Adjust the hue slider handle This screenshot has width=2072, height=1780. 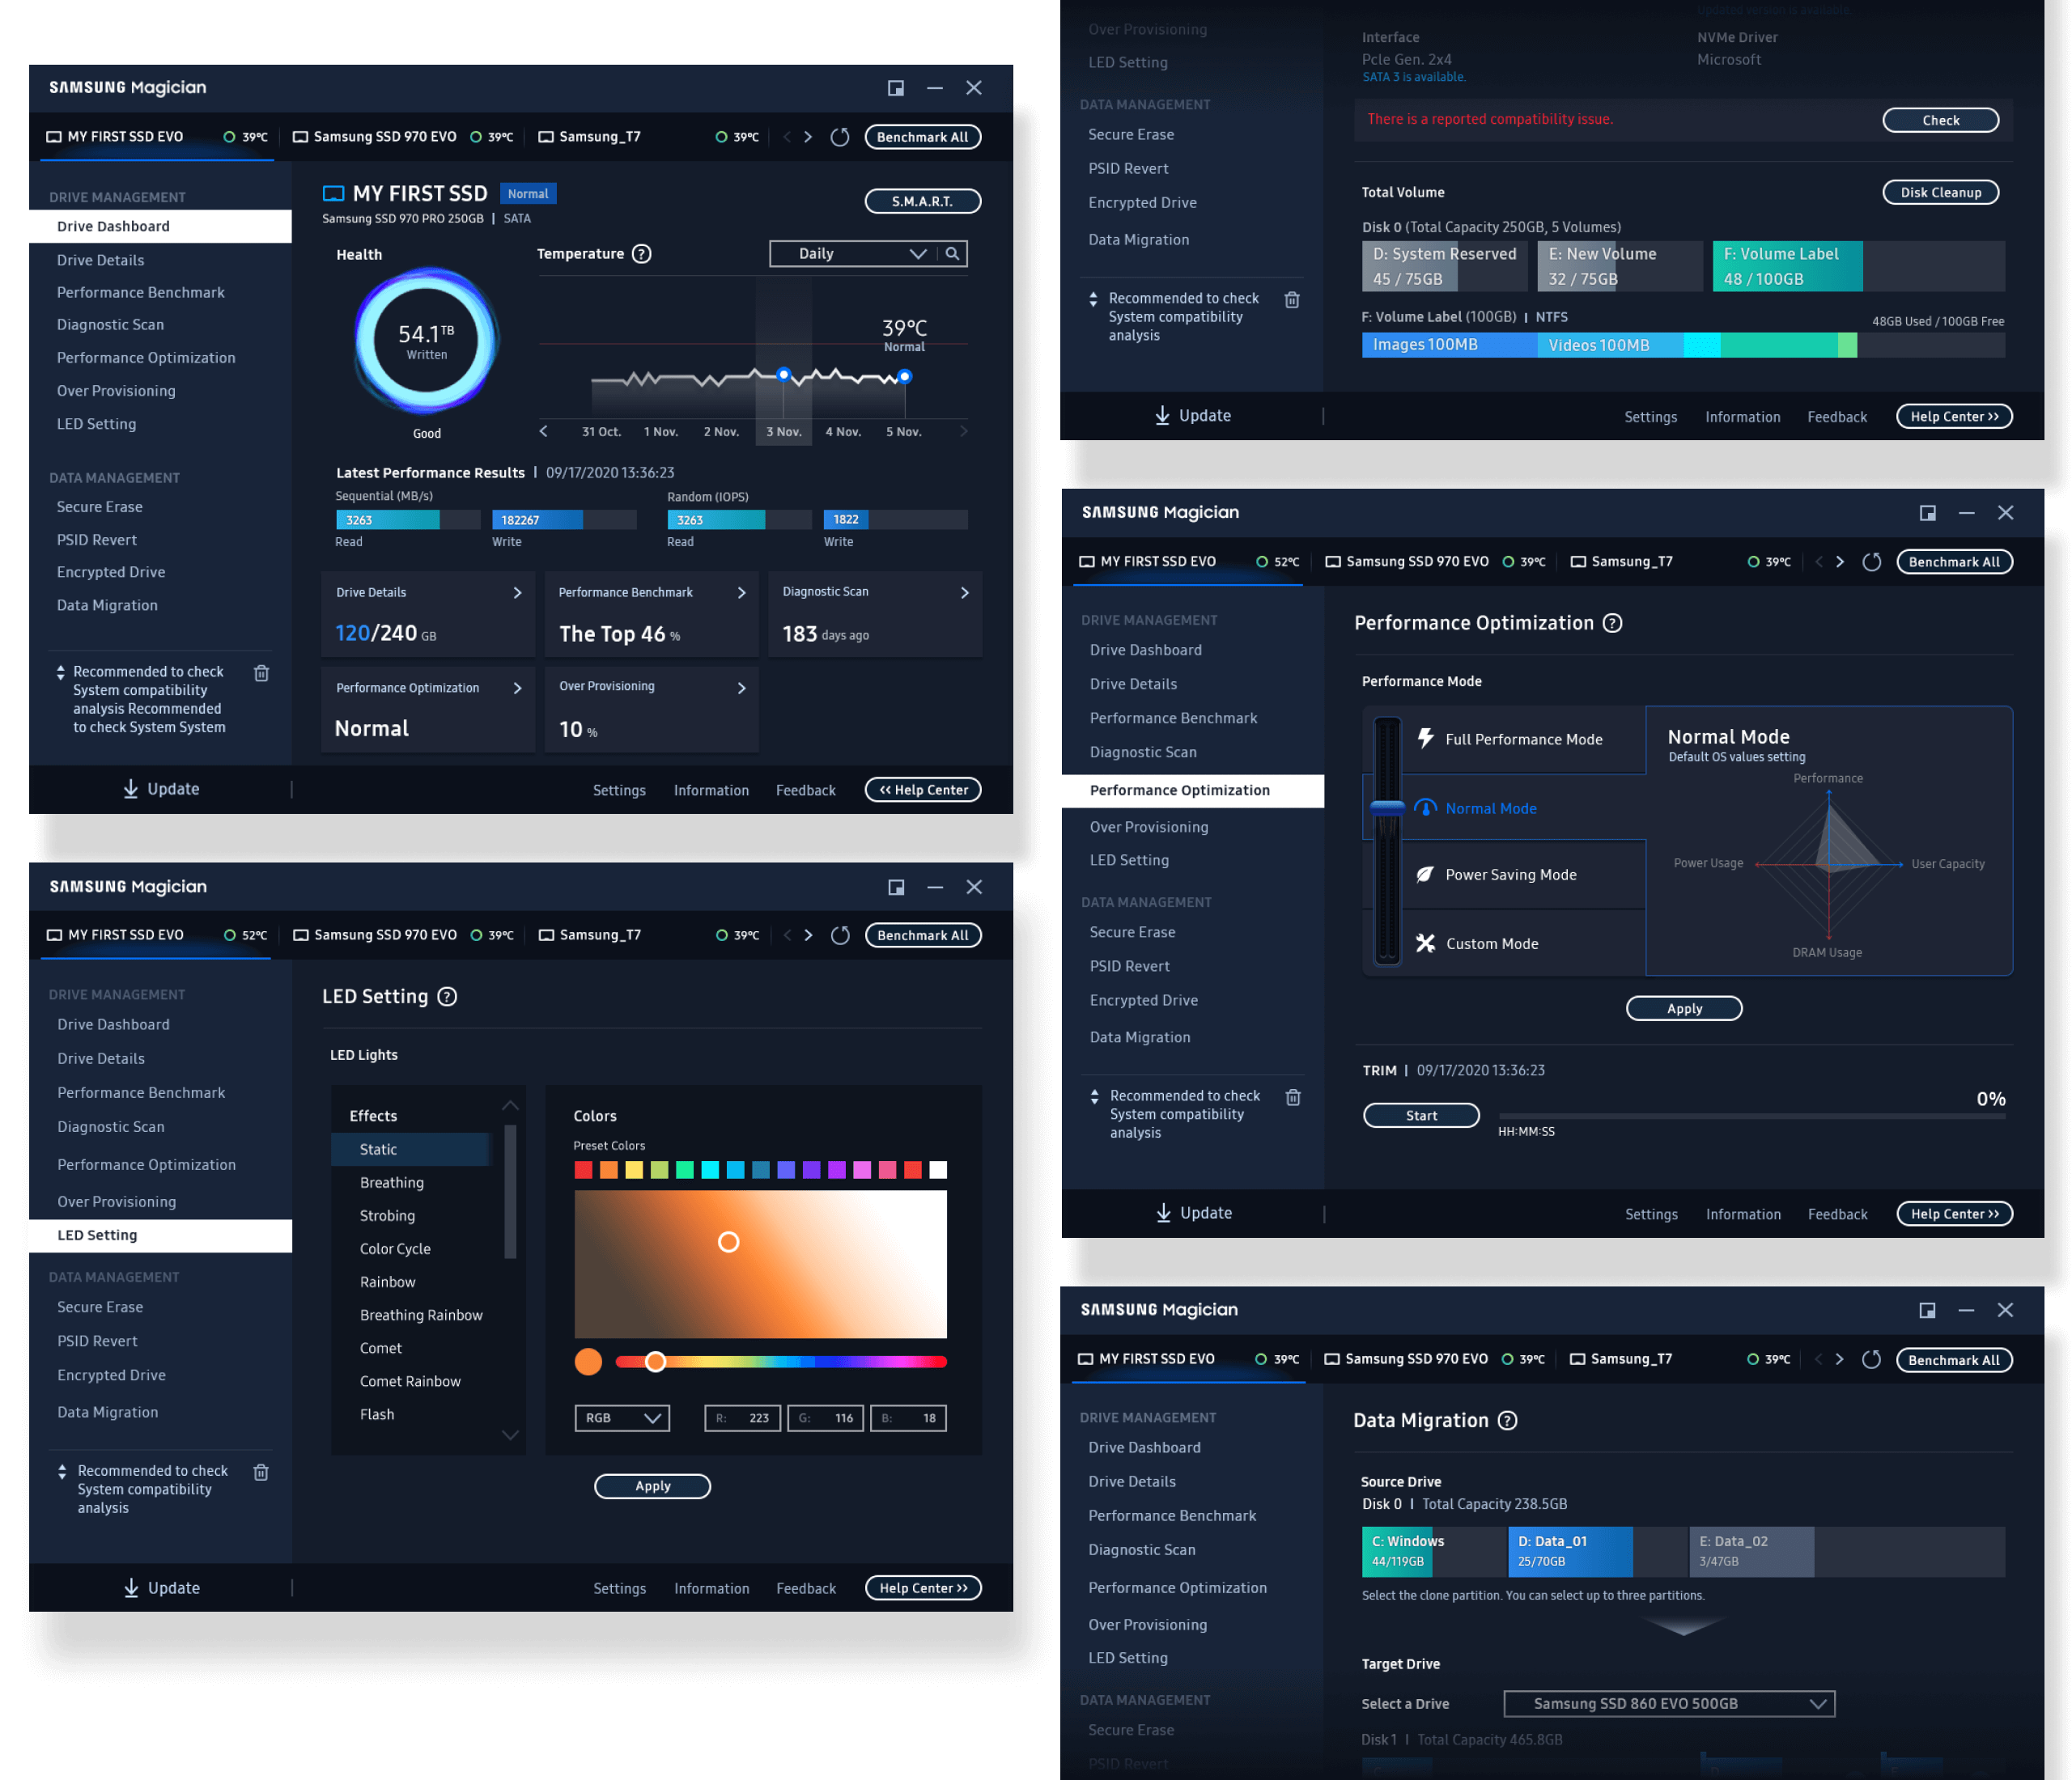655,1361
